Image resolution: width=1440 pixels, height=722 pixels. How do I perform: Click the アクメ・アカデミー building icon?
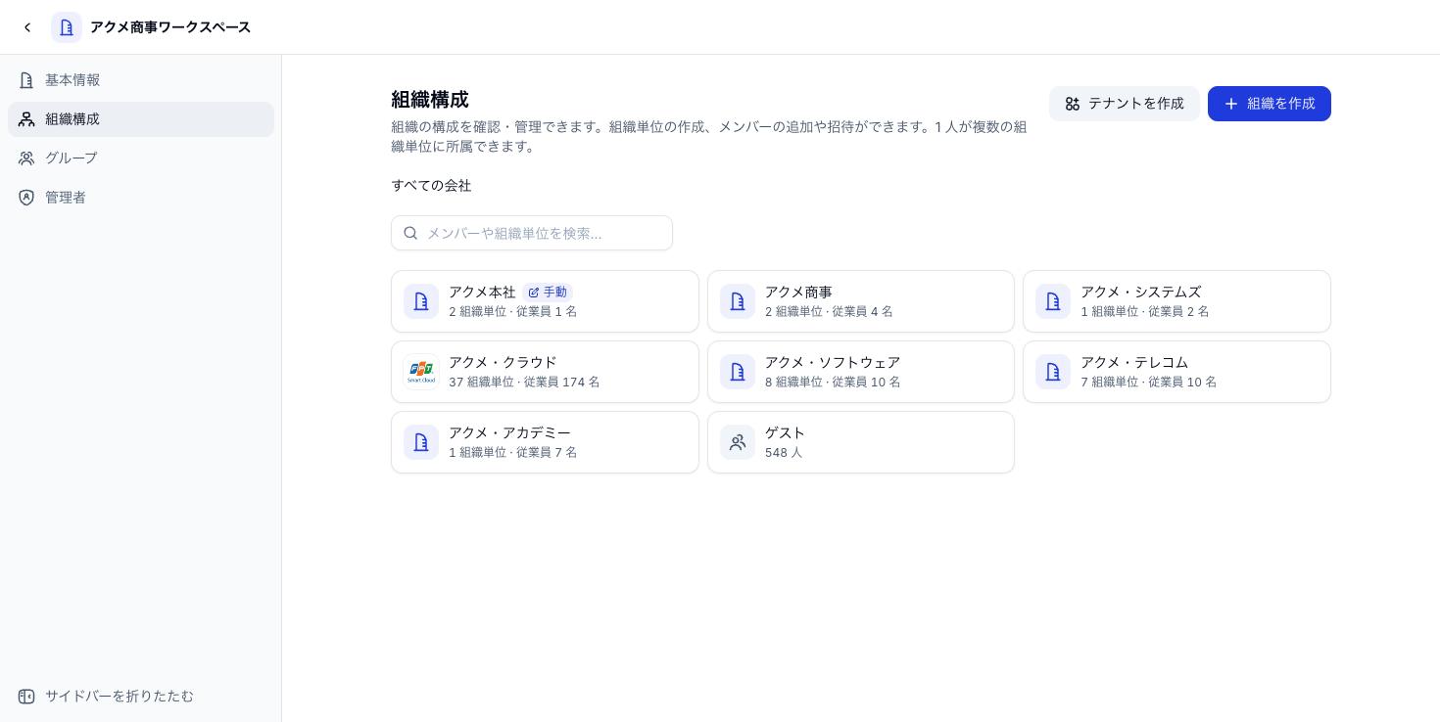point(421,442)
